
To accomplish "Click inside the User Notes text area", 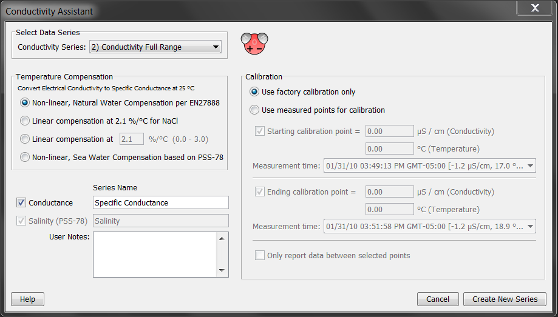I will coord(155,254).
